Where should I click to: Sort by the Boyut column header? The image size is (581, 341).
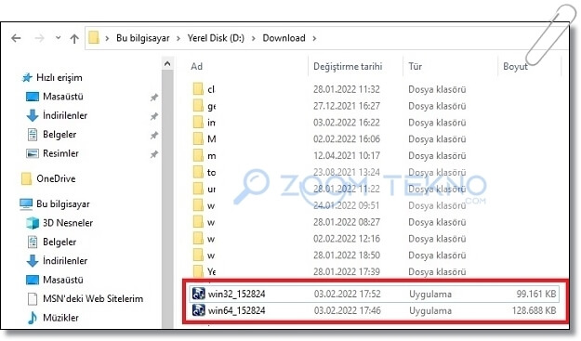tap(515, 67)
